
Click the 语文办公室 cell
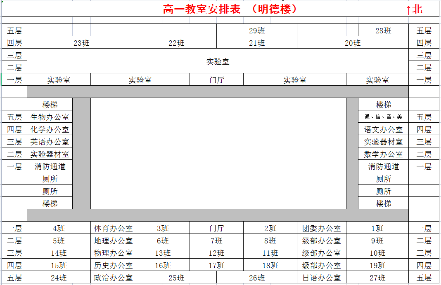pos(383,129)
